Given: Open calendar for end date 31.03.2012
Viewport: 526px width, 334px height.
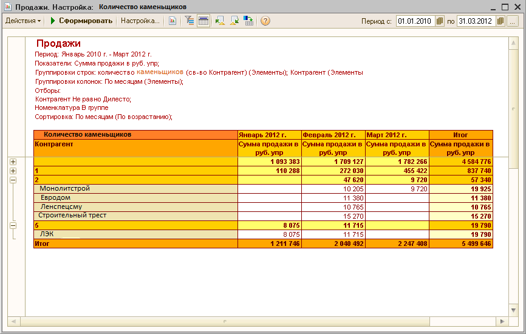Looking at the screenshot, I should click(500, 21).
